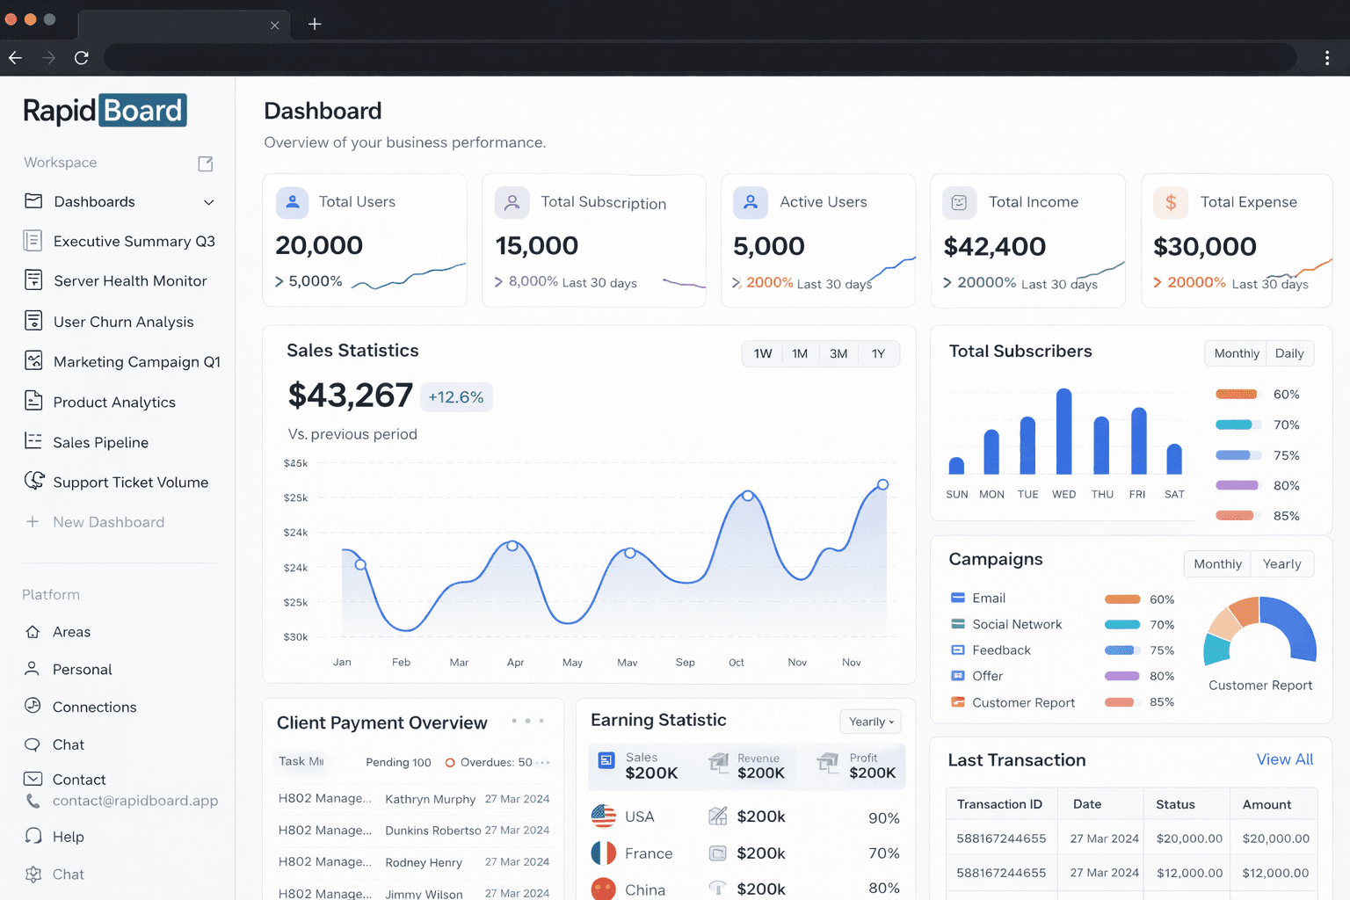
Task: Expand the Total Subscription 8,000% arrow
Action: click(498, 281)
